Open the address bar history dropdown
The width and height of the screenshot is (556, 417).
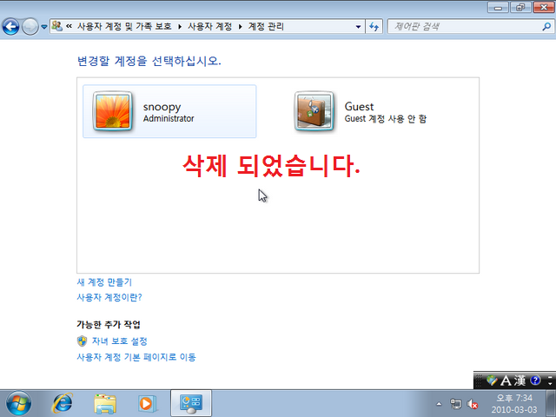[x=358, y=27]
